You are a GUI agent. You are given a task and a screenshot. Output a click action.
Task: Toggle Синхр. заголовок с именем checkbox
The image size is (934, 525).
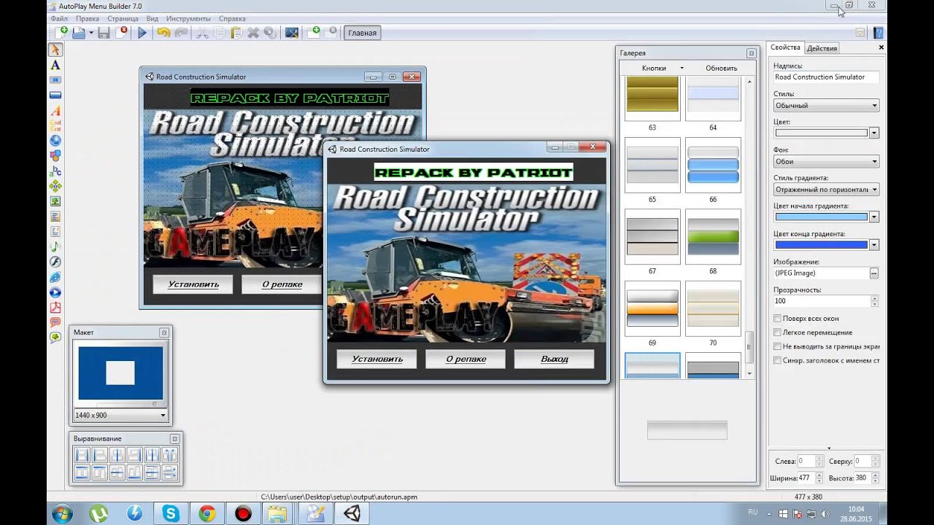pyautogui.click(x=777, y=360)
